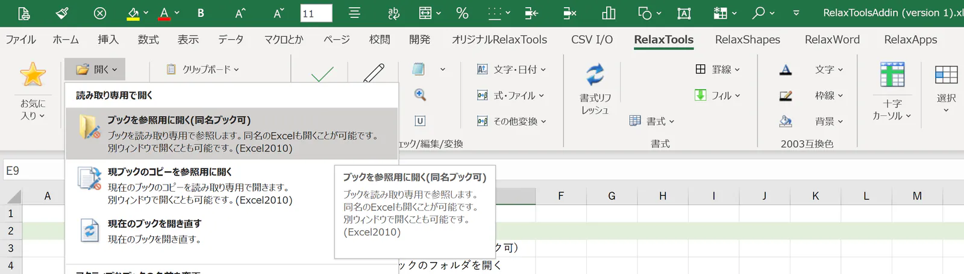Apply the percent style icon
The width and height of the screenshot is (964, 274).
[463, 13]
